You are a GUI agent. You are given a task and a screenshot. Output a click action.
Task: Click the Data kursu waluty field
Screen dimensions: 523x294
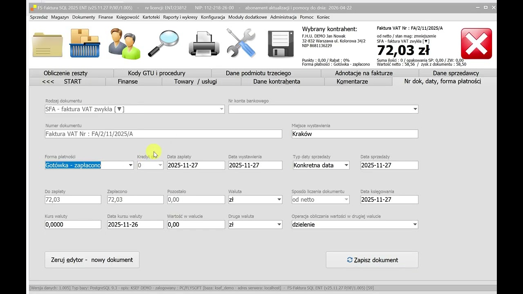tap(135, 225)
